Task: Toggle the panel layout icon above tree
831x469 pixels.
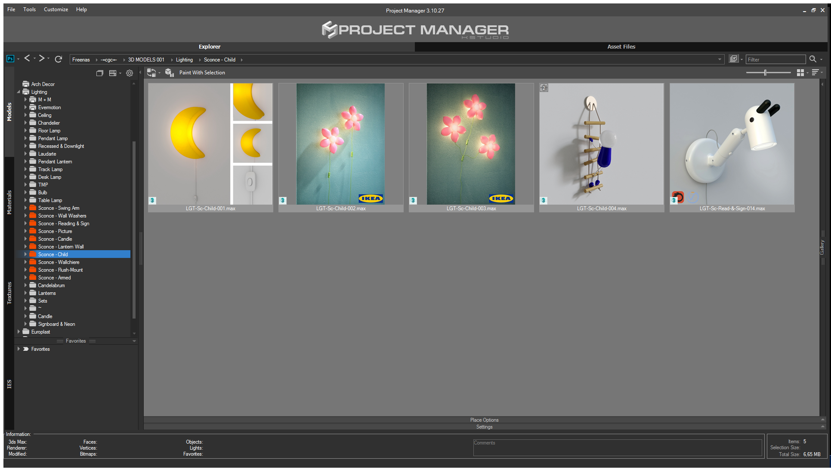Action: click(113, 73)
